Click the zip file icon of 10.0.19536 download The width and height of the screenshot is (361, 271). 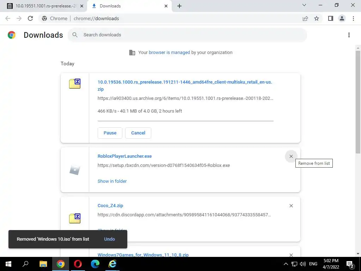(x=75, y=84)
